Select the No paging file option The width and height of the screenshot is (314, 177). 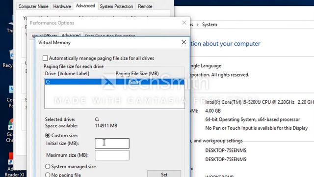(48, 175)
